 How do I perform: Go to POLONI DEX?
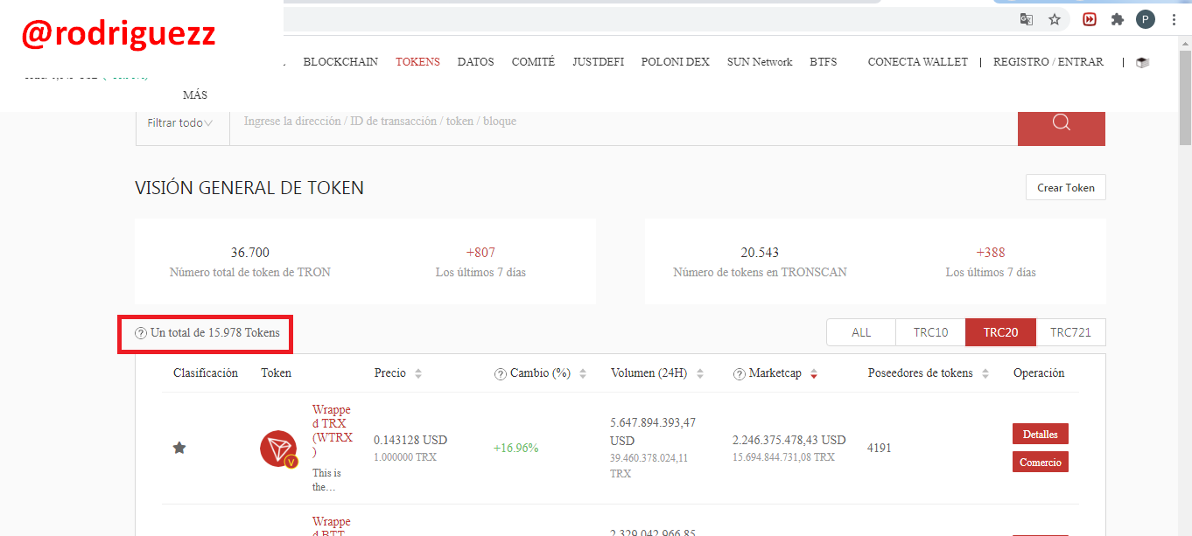[x=676, y=62]
